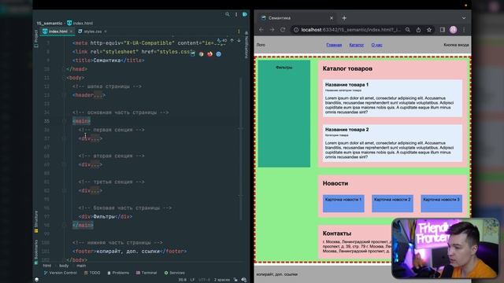
Task: Open the editor tabs kebab menu
Action: tap(239, 31)
